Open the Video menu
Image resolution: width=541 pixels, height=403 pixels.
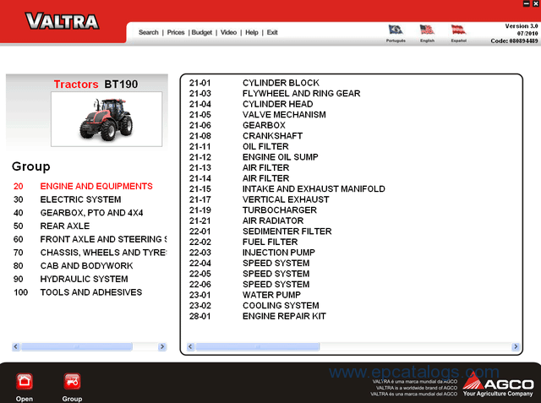(x=228, y=32)
